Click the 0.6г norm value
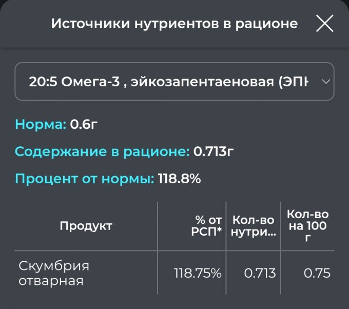The image size is (349, 309). tap(83, 125)
